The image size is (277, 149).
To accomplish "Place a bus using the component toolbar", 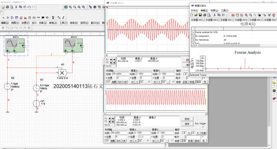I will 63,18.
